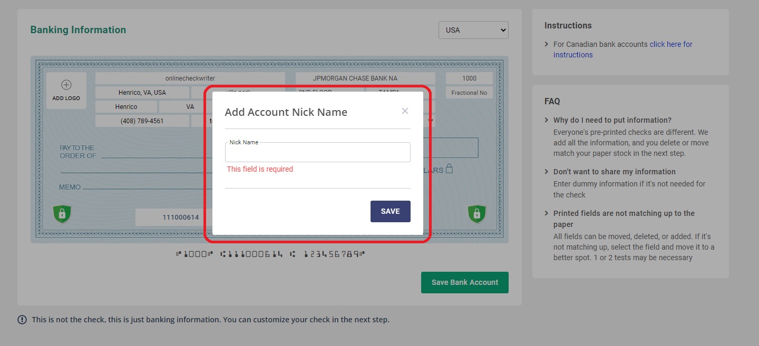Click the left green shield lock icon
Viewport: 759px width, 346px height.
[62, 214]
